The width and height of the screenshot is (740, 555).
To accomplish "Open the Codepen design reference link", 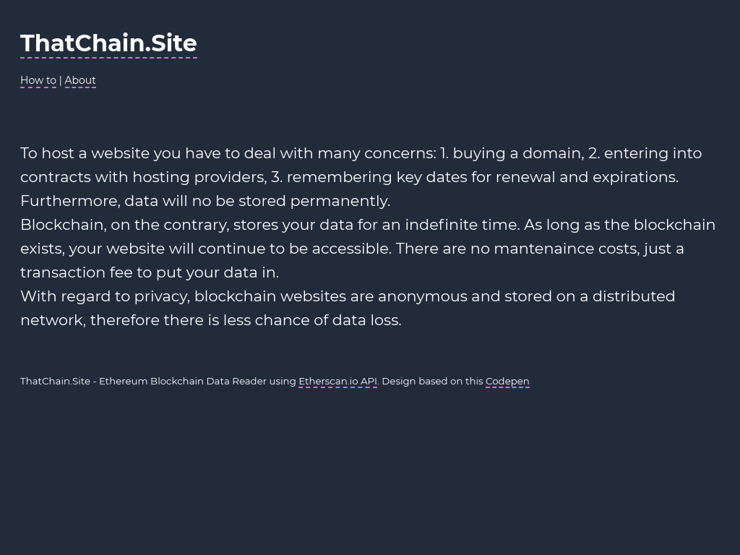I will [x=507, y=381].
